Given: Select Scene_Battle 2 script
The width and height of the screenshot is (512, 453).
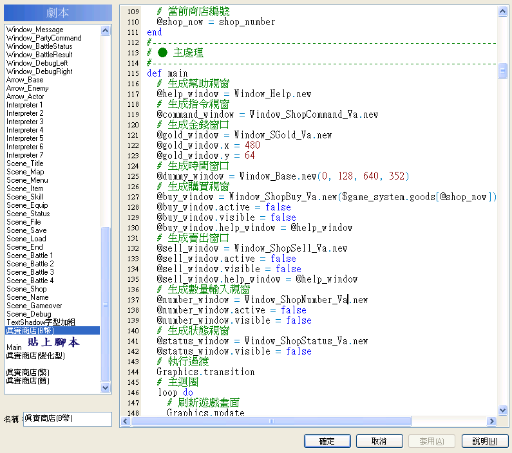Looking at the screenshot, I should pos(30,264).
